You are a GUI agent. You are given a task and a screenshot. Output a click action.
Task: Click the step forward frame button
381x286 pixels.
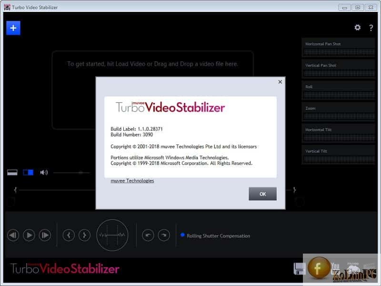(x=45, y=235)
